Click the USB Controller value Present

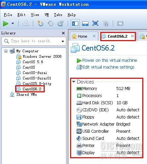coord(123,131)
